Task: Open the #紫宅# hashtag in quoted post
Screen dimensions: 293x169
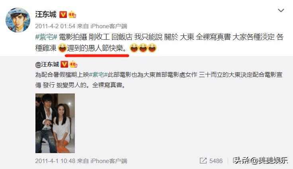Action: (98, 75)
